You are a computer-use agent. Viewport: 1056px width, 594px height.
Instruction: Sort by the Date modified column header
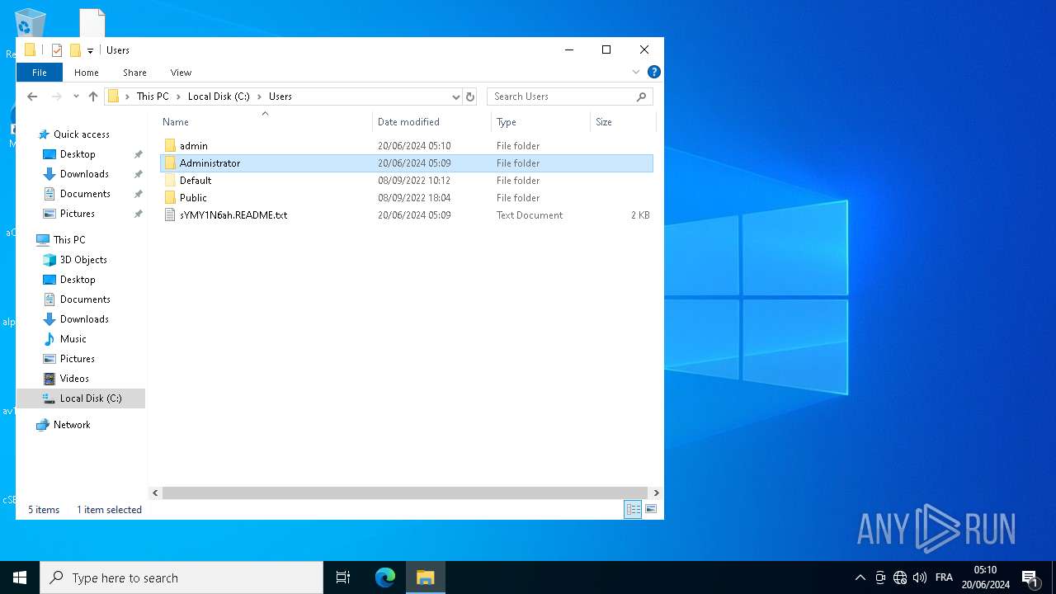pos(431,122)
